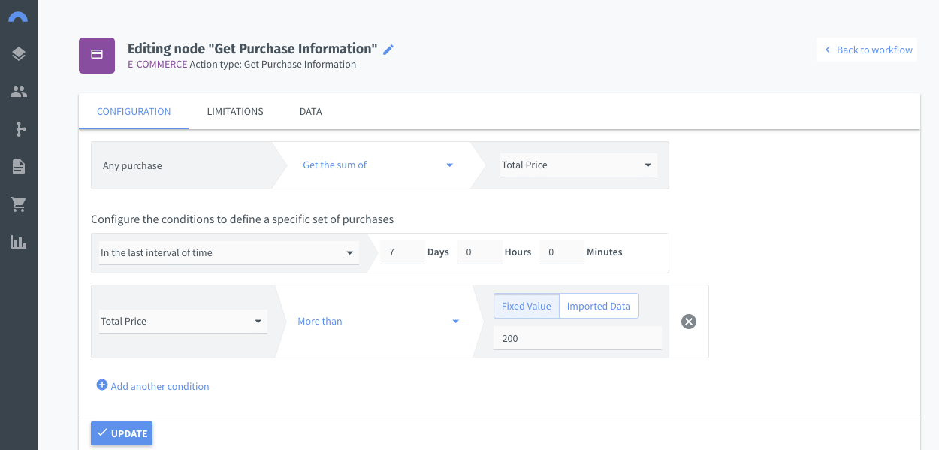This screenshot has height=450, width=939.
Task: Remove the Total Price condition
Action: [689, 322]
